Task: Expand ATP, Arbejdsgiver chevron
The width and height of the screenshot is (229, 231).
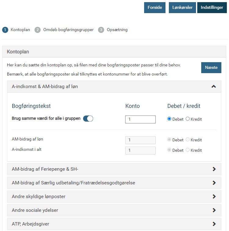Action: (x=214, y=224)
